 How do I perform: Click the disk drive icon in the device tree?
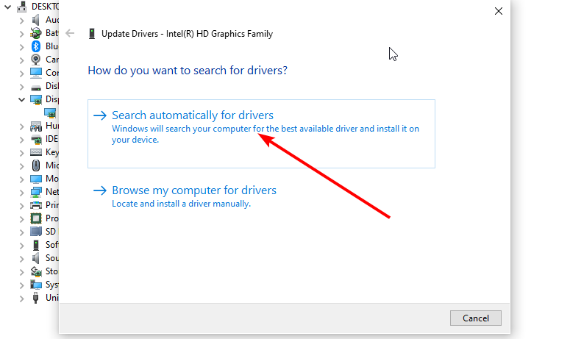[35, 88]
